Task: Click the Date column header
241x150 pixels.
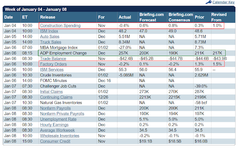Action: coord(8,17)
